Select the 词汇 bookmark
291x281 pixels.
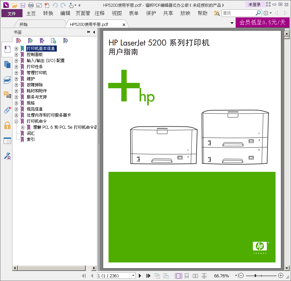tap(31, 133)
